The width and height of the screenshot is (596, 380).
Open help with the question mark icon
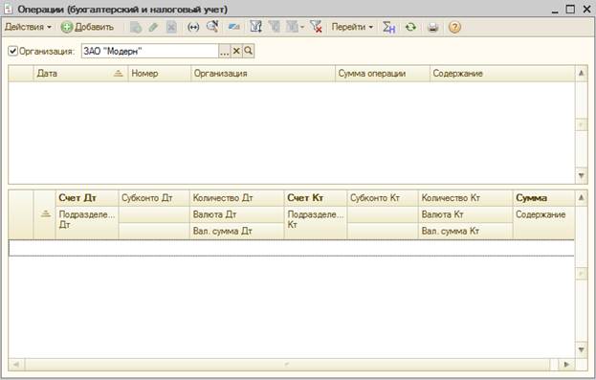coord(454,27)
